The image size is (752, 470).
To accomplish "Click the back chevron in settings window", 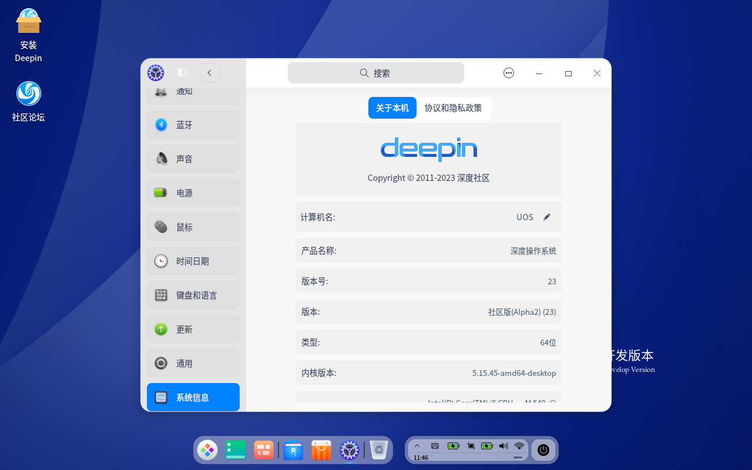I will (209, 73).
